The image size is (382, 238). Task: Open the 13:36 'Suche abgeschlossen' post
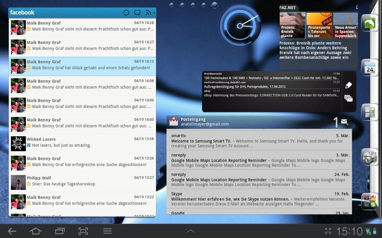tap(82, 163)
